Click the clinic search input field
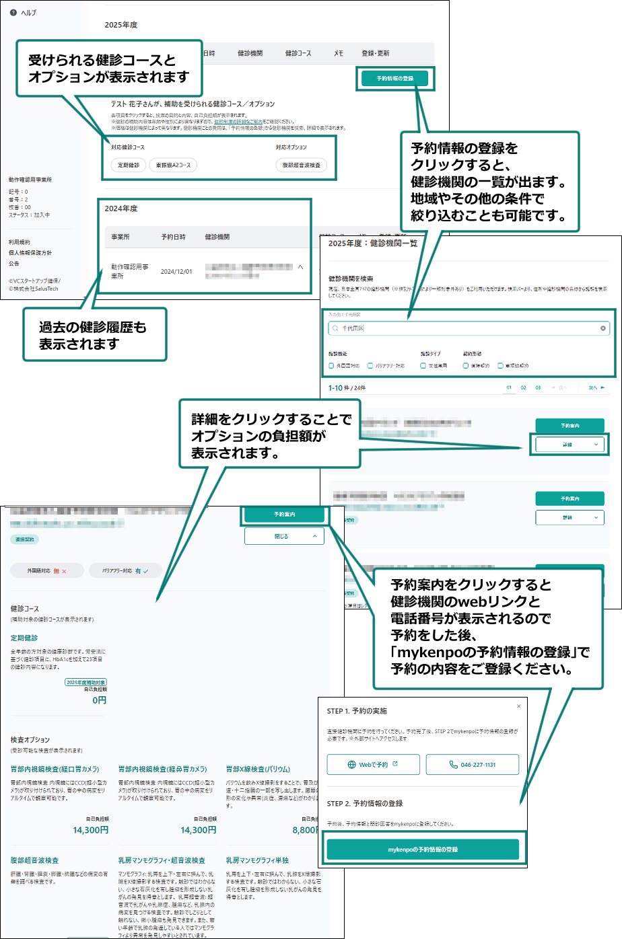622x939 pixels. tap(464, 328)
